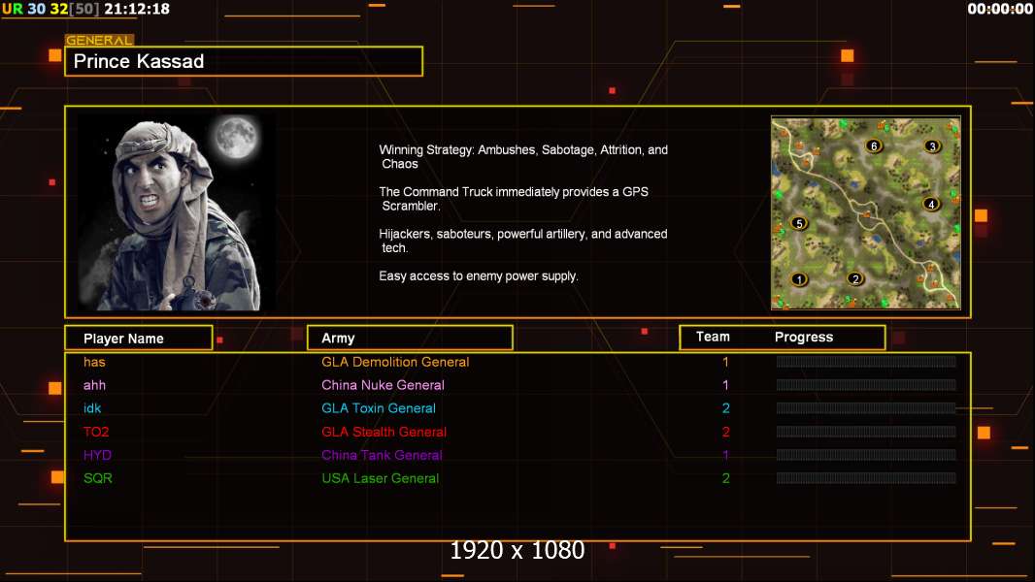The height and width of the screenshot is (582, 1035).
Task: Click start position 6 on the map
Action: 874,145
